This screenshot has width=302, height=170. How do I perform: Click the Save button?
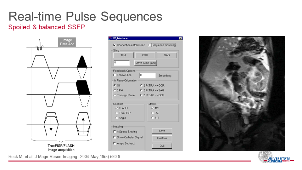162,131
